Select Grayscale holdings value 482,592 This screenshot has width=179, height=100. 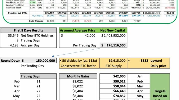[136, 8]
